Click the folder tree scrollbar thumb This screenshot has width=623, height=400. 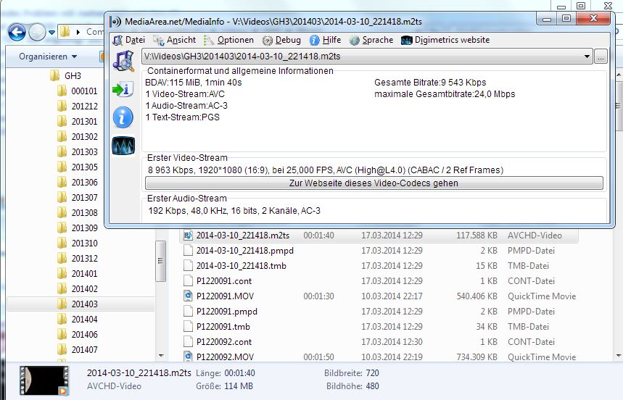pos(160,261)
